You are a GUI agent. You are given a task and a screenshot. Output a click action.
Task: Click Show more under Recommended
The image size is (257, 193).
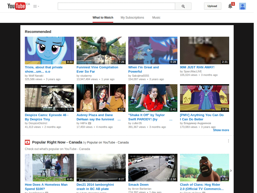coord(221,130)
